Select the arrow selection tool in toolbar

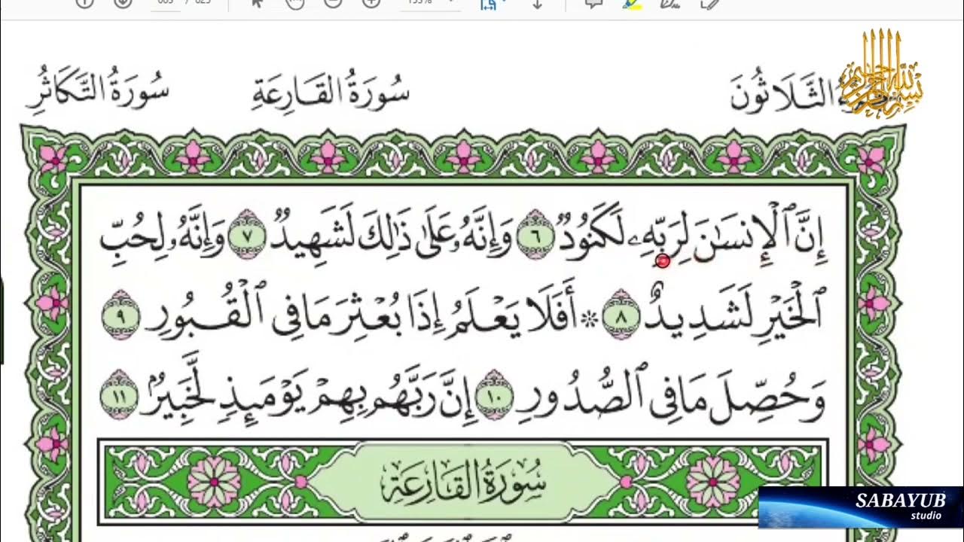258,3
